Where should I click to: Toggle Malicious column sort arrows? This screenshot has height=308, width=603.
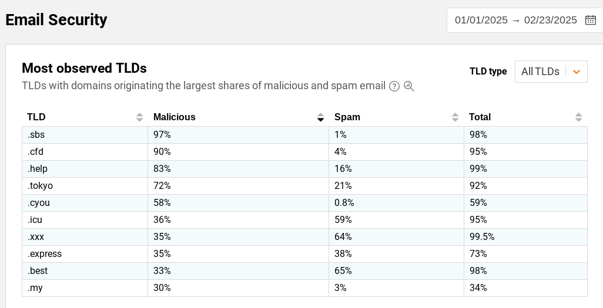pyautogui.click(x=320, y=117)
